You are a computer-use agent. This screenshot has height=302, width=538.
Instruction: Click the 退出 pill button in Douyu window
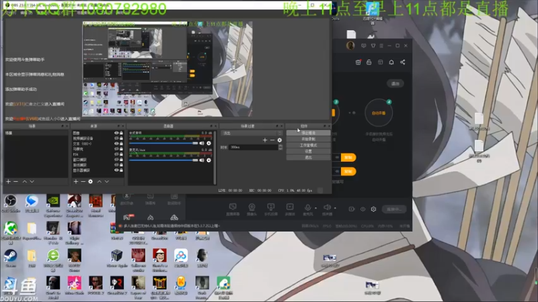click(x=395, y=83)
